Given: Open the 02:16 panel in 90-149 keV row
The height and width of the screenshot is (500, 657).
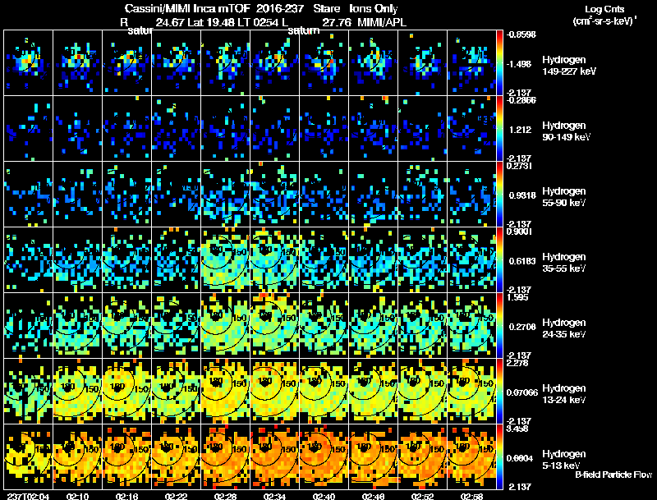Looking at the screenshot, I should (x=126, y=128).
